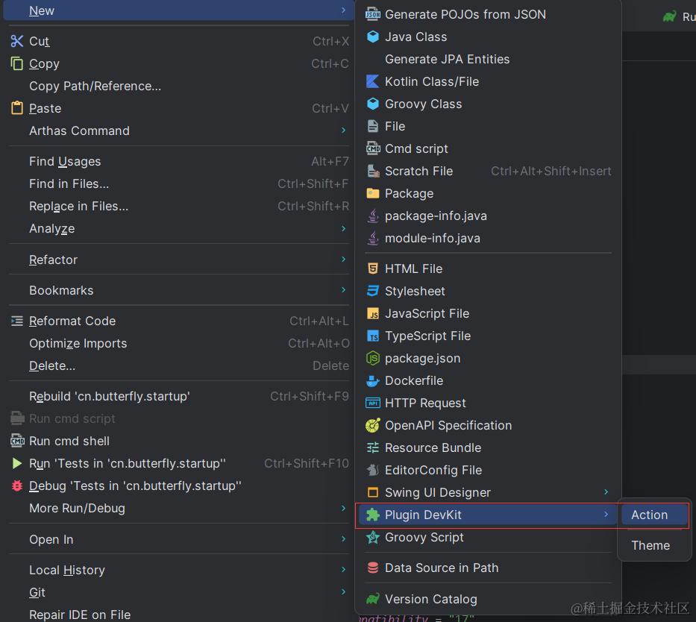Viewport: 696px width, 622px height.
Task: Click the Copy icon
Action: click(17, 63)
